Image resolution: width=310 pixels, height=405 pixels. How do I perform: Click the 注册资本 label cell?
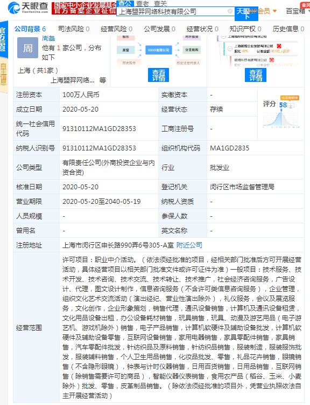pyautogui.click(x=37, y=95)
